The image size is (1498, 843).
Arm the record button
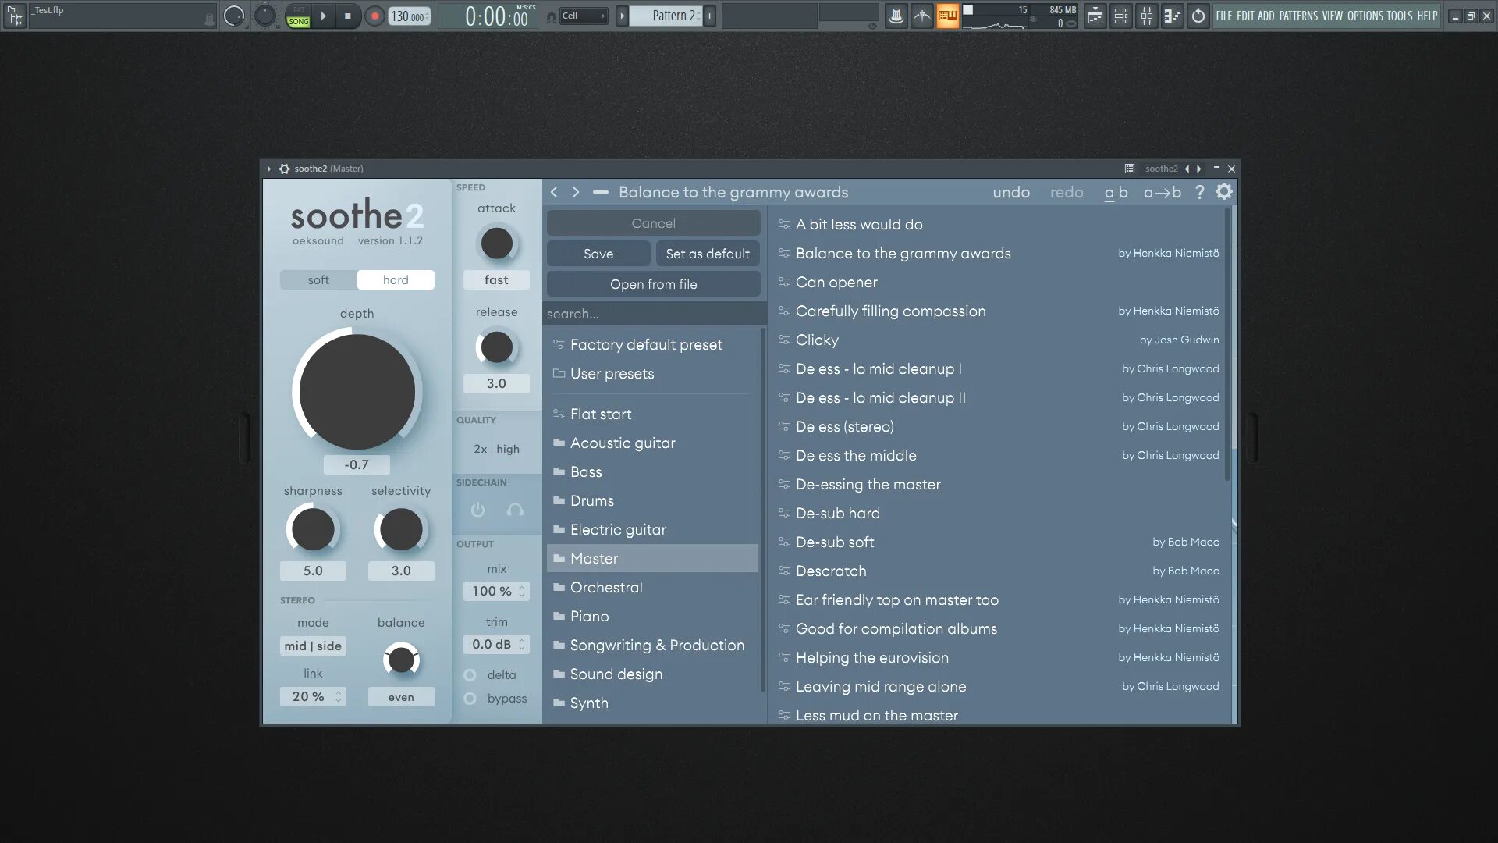point(374,16)
